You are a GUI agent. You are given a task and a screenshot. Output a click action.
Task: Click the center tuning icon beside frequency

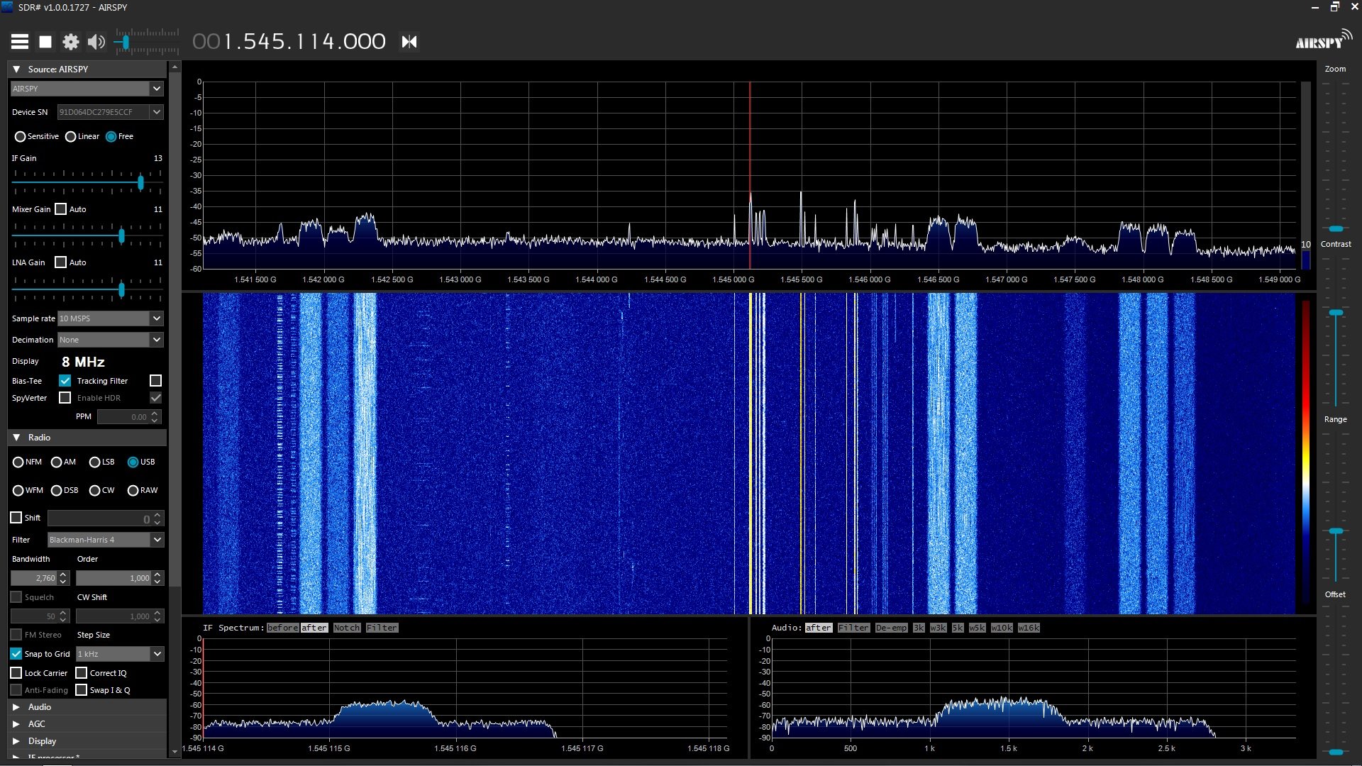[409, 42]
